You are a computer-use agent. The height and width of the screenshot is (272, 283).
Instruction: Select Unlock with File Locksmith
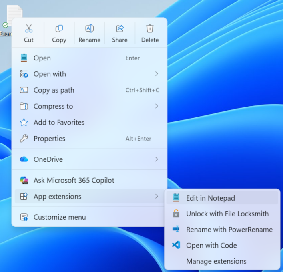(x=222, y=214)
